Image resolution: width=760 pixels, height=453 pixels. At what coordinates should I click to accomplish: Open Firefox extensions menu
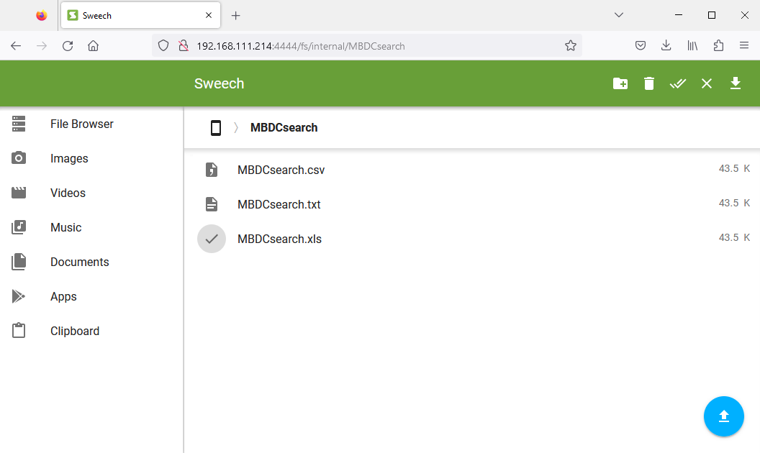click(718, 45)
